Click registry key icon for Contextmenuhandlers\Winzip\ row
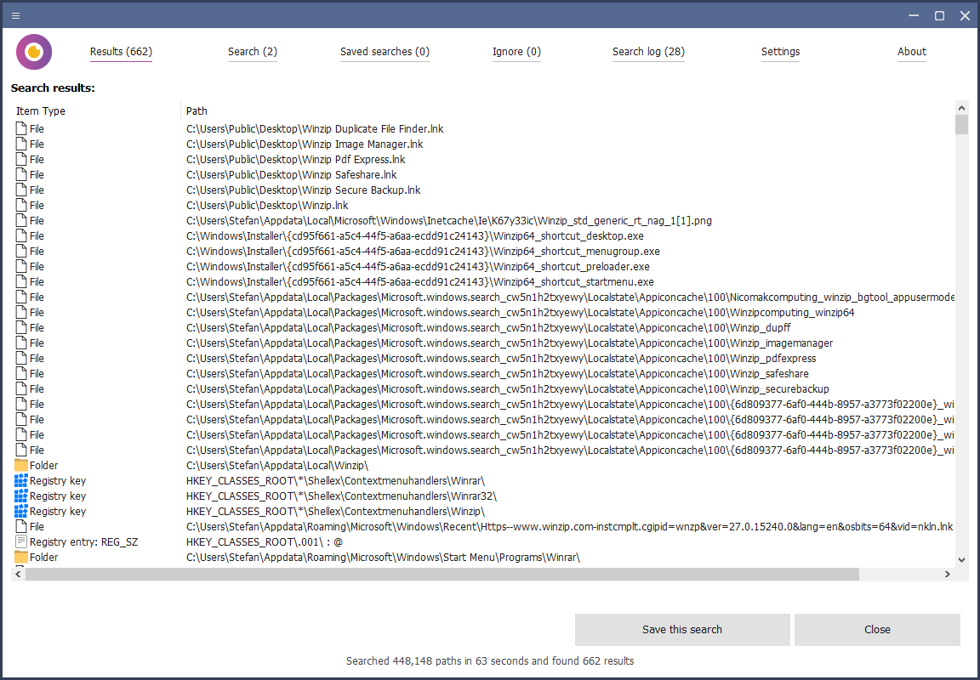Viewport: 980px width, 680px height. (x=21, y=512)
